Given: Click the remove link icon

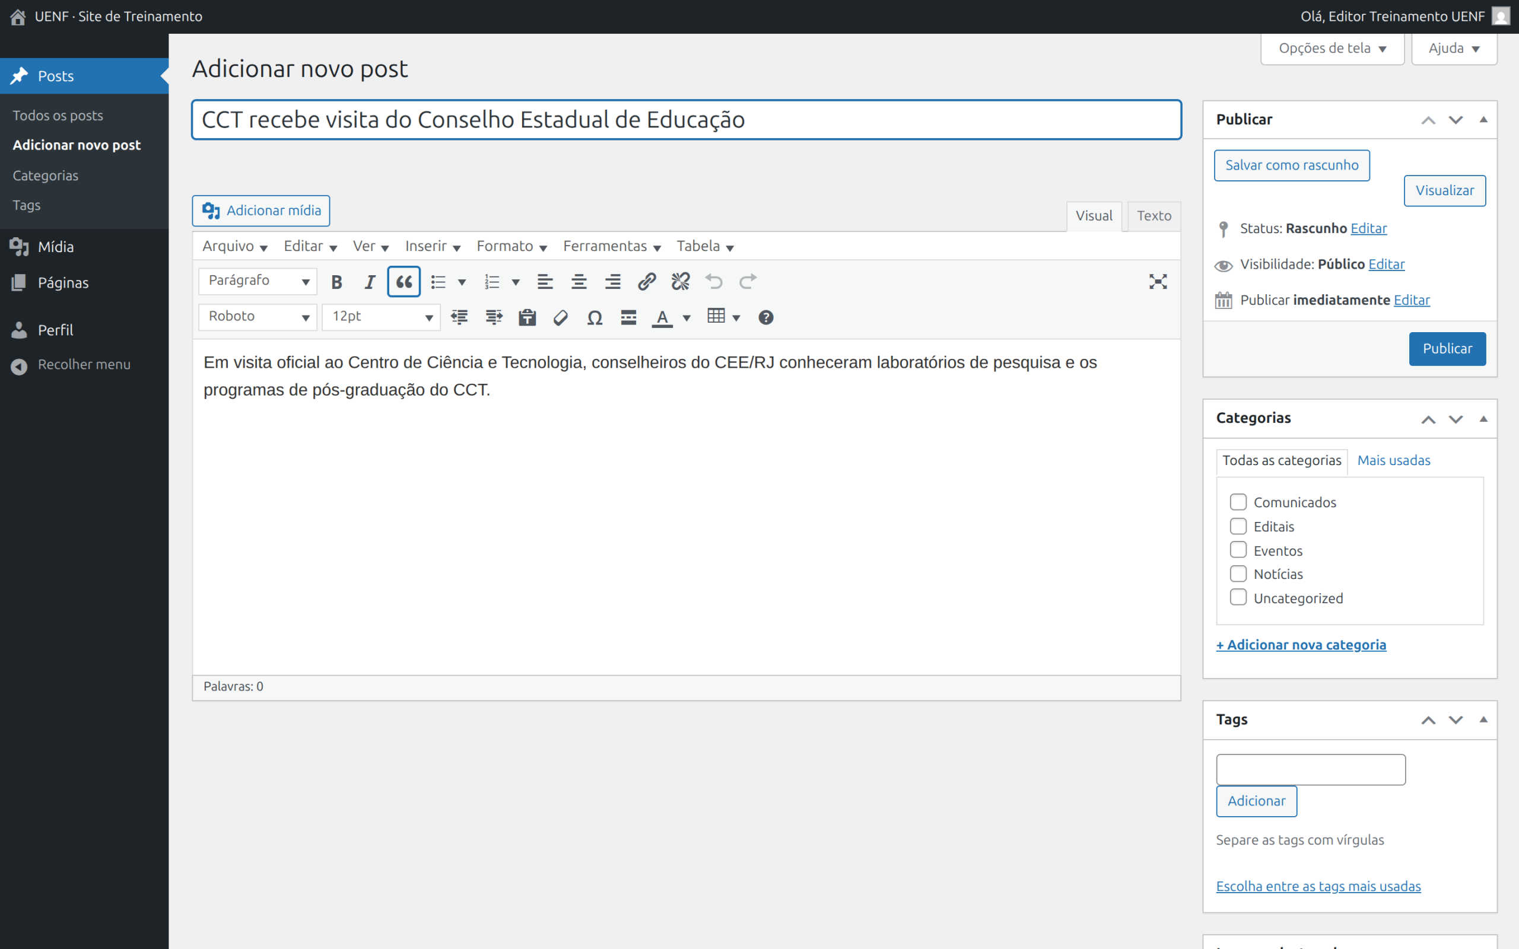Looking at the screenshot, I should point(681,282).
